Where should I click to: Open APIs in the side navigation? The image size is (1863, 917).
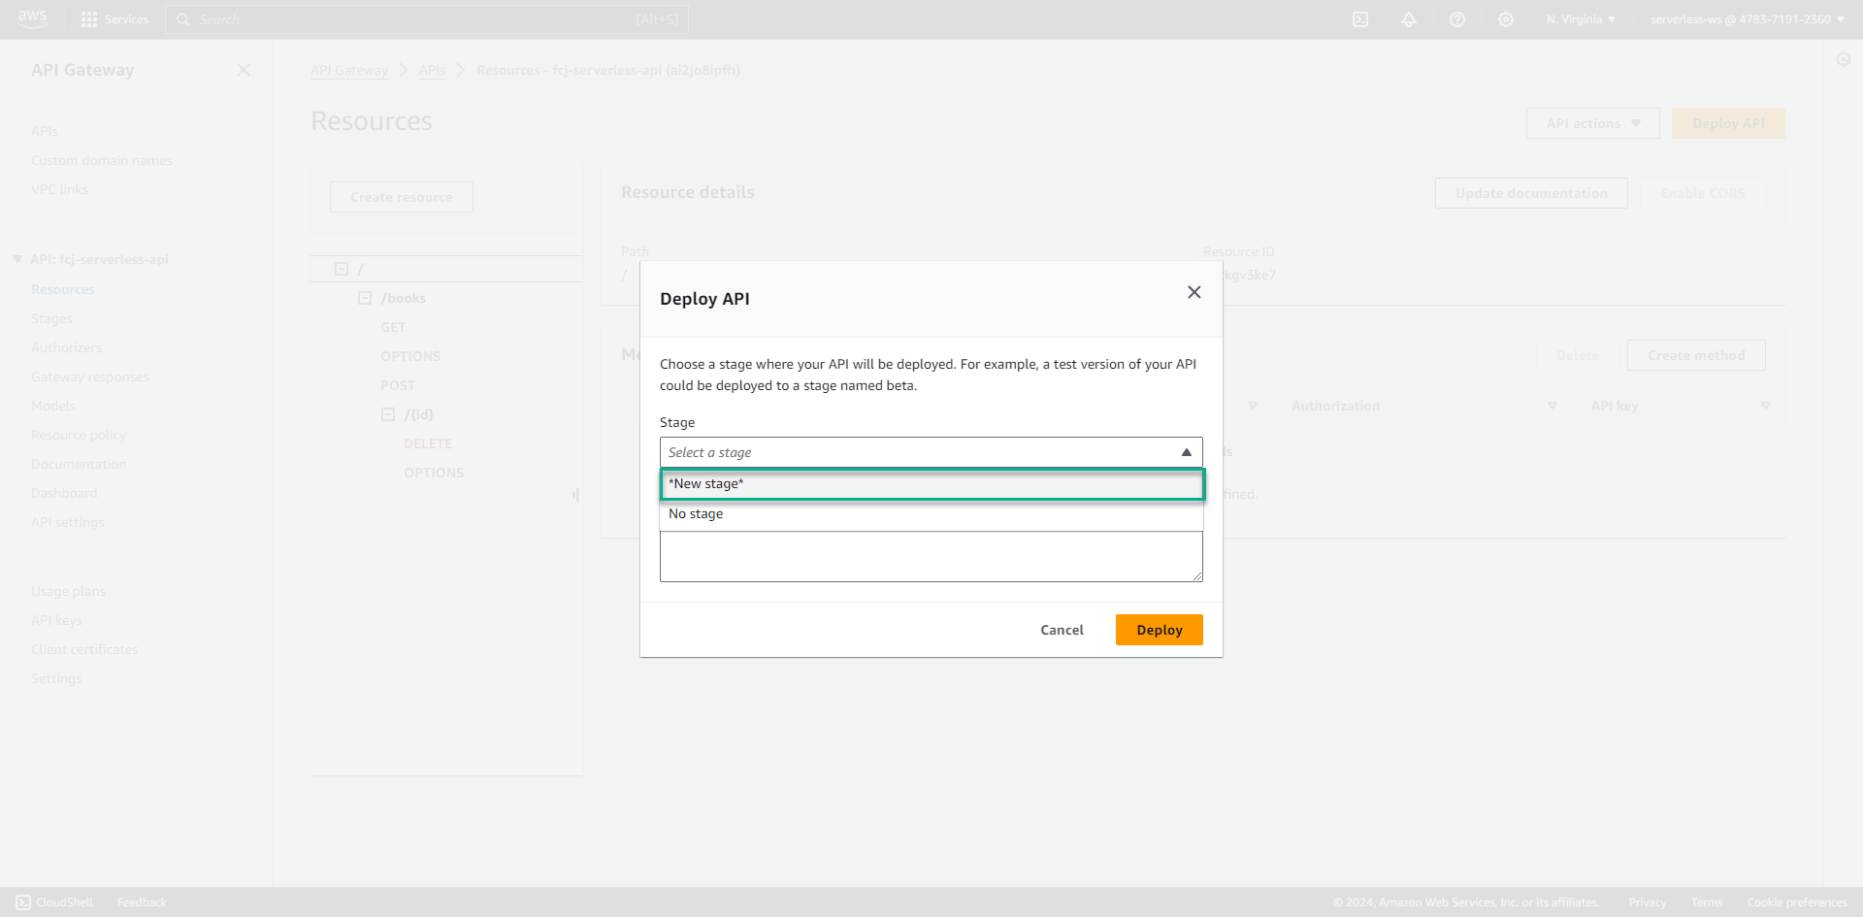(x=45, y=131)
